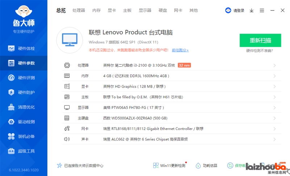Image resolution: width=290 pixels, height=176 pixels.
Task: Expand the 内存 4 GB row arrow
Action: pyautogui.click(x=274, y=76)
